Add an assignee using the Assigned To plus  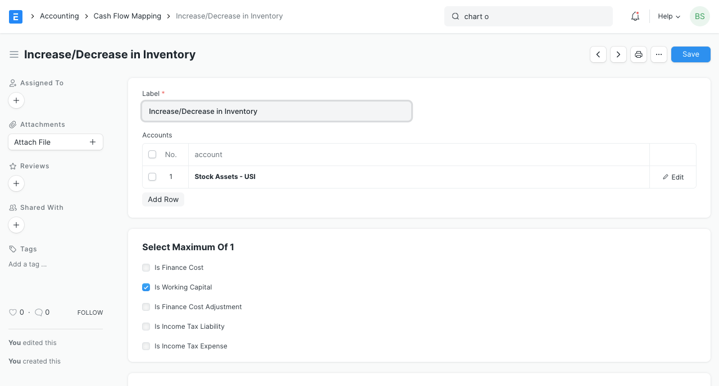pos(16,100)
